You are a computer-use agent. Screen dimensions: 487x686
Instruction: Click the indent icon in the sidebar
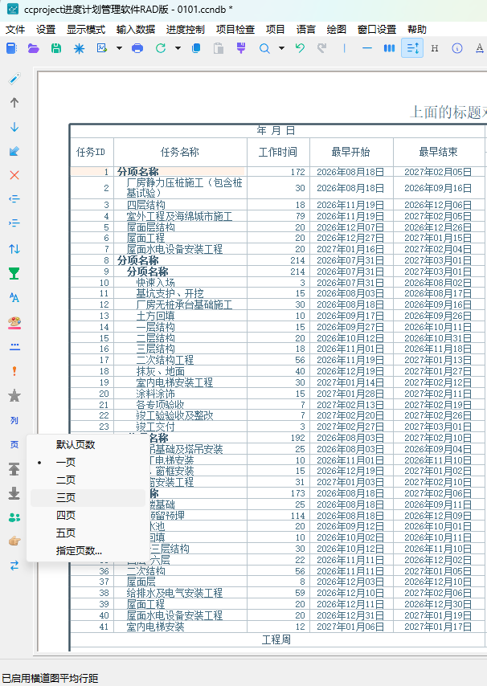[x=14, y=223]
